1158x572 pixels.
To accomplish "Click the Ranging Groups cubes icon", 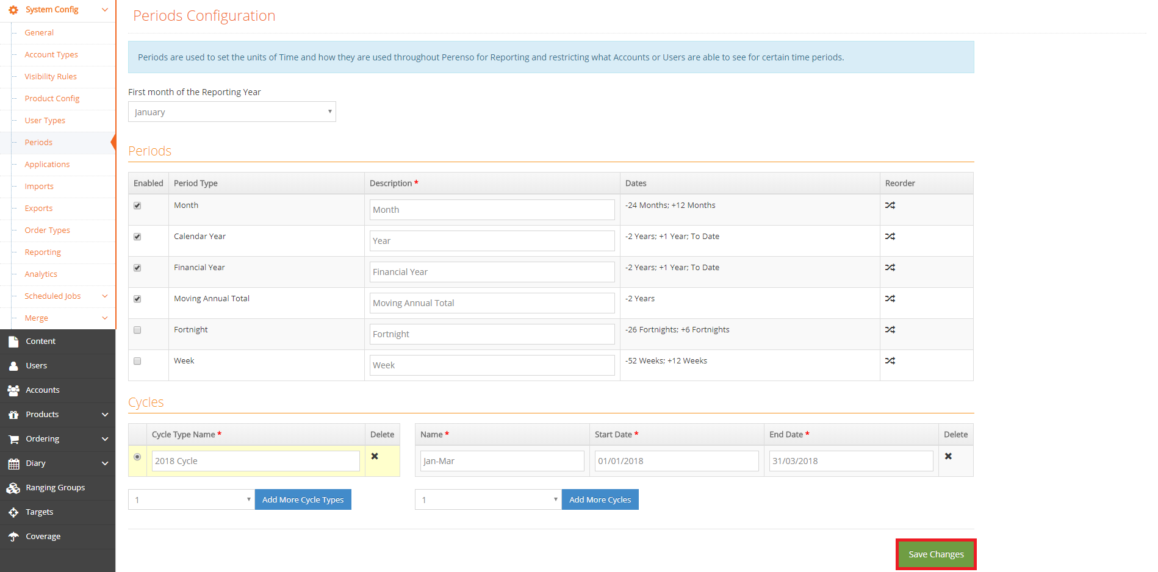I will pos(13,488).
